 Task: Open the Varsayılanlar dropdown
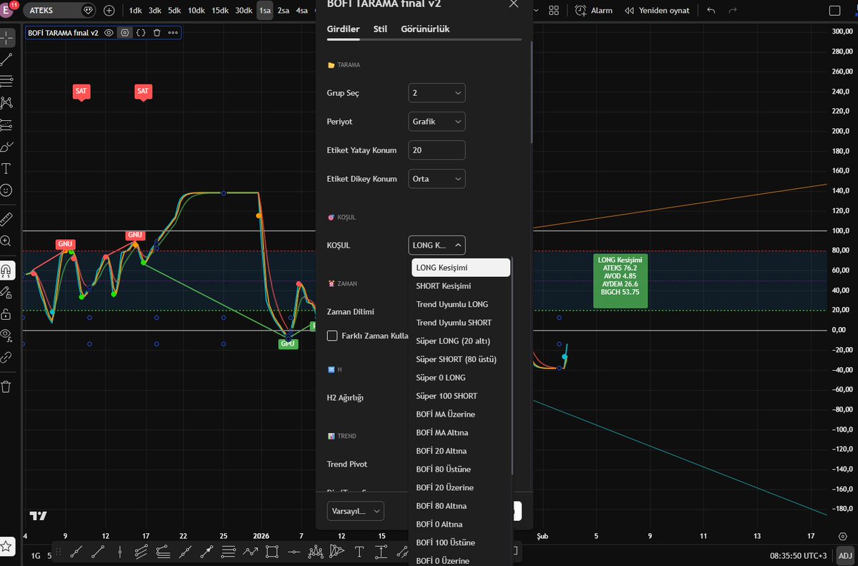tap(355, 512)
